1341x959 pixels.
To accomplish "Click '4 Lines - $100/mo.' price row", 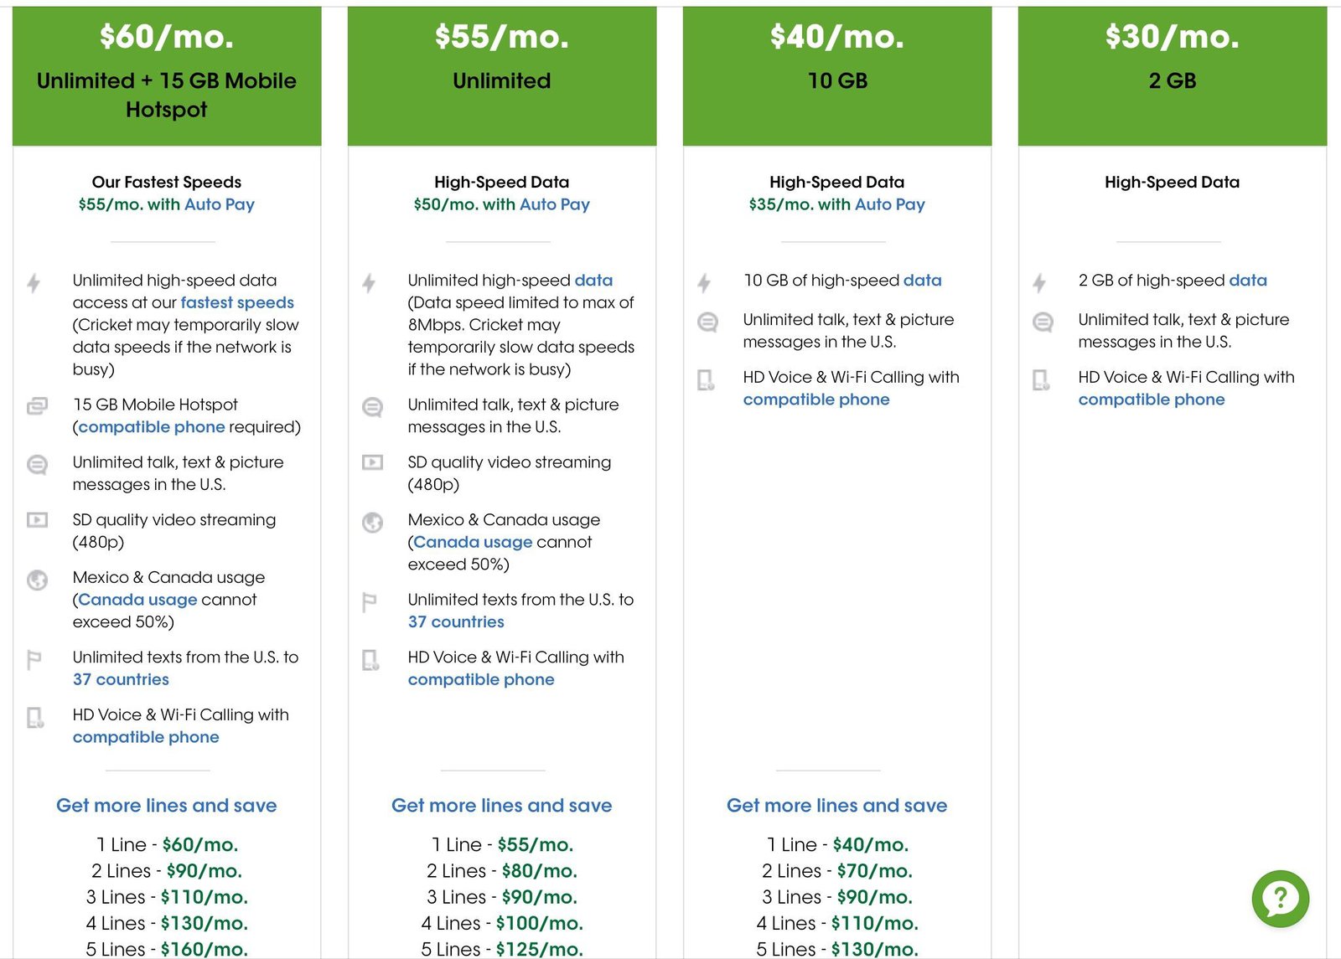I will pos(502,923).
